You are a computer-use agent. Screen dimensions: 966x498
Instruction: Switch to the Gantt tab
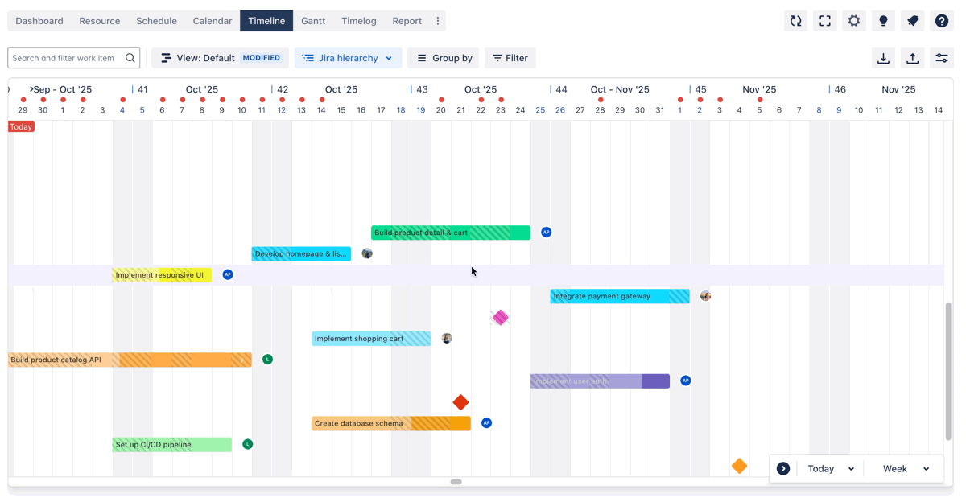click(x=313, y=21)
